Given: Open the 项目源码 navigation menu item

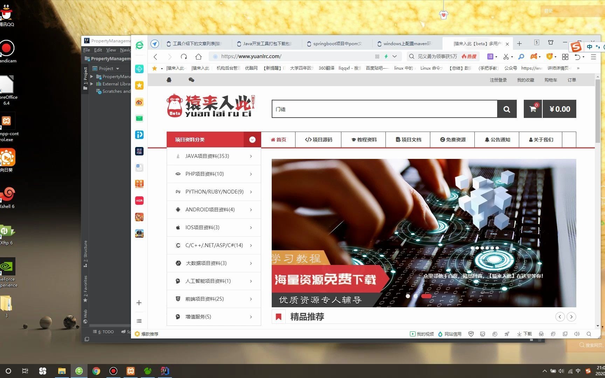Looking at the screenshot, I should (318, 140).
